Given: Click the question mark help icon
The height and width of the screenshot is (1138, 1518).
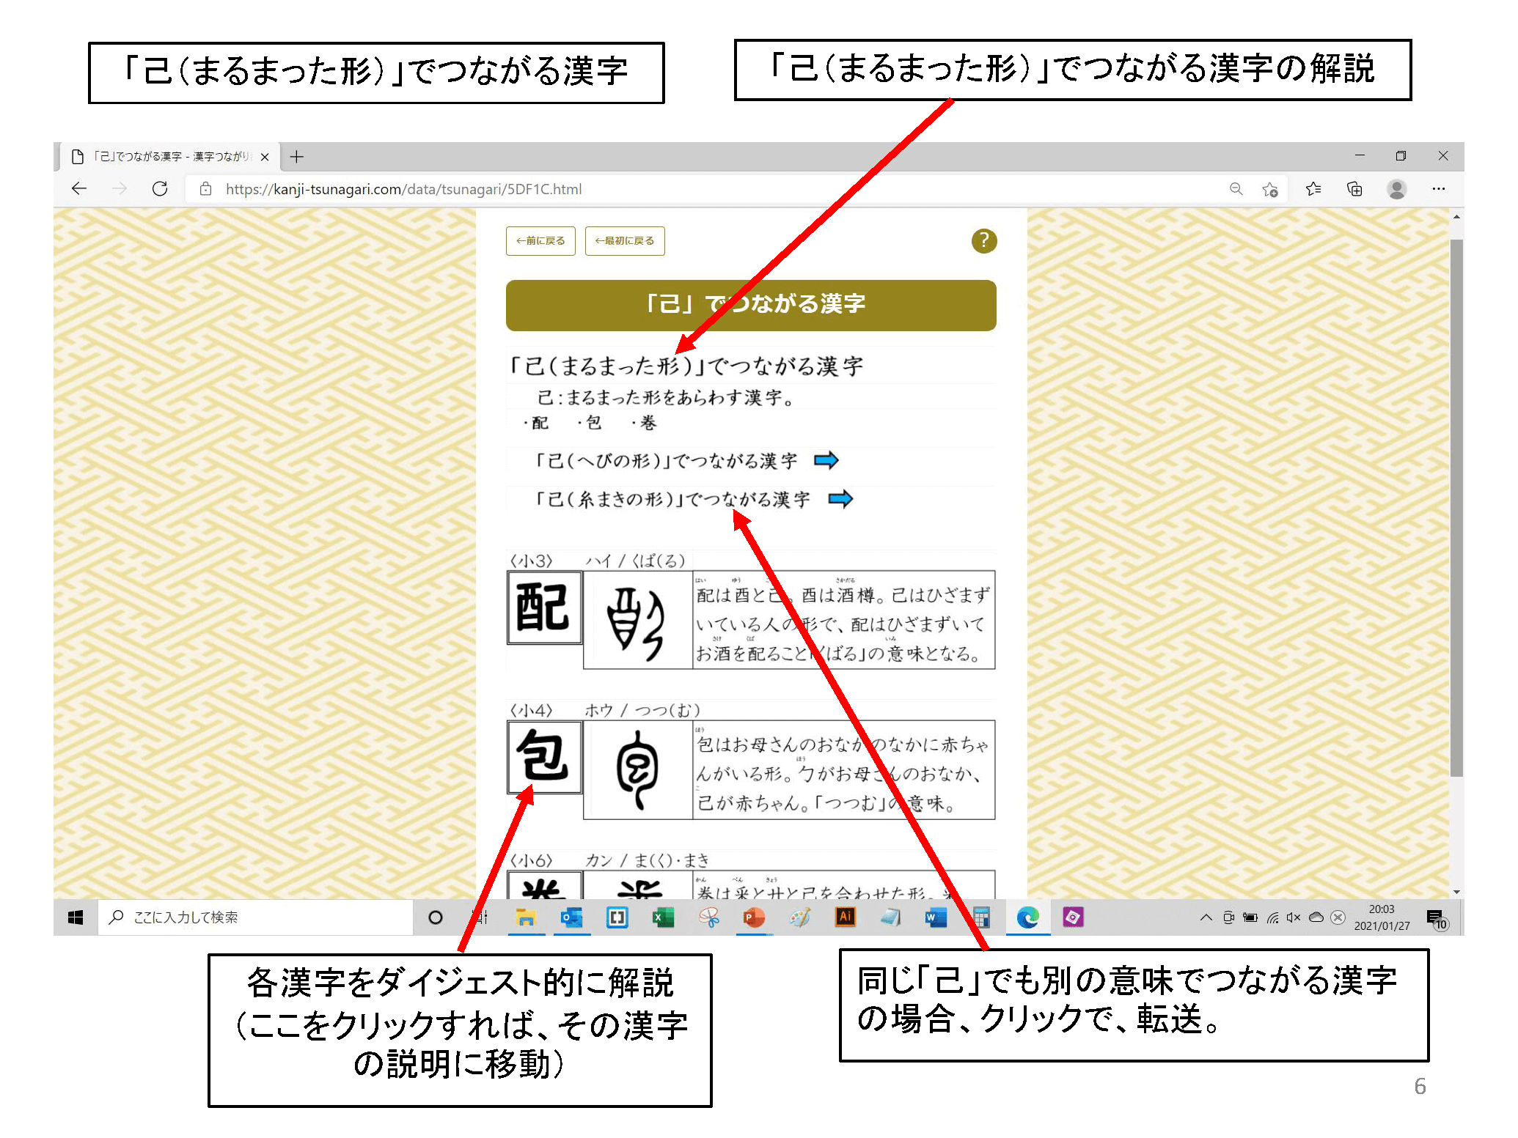Looking at the screenshot, I should [x=983, y=240].
